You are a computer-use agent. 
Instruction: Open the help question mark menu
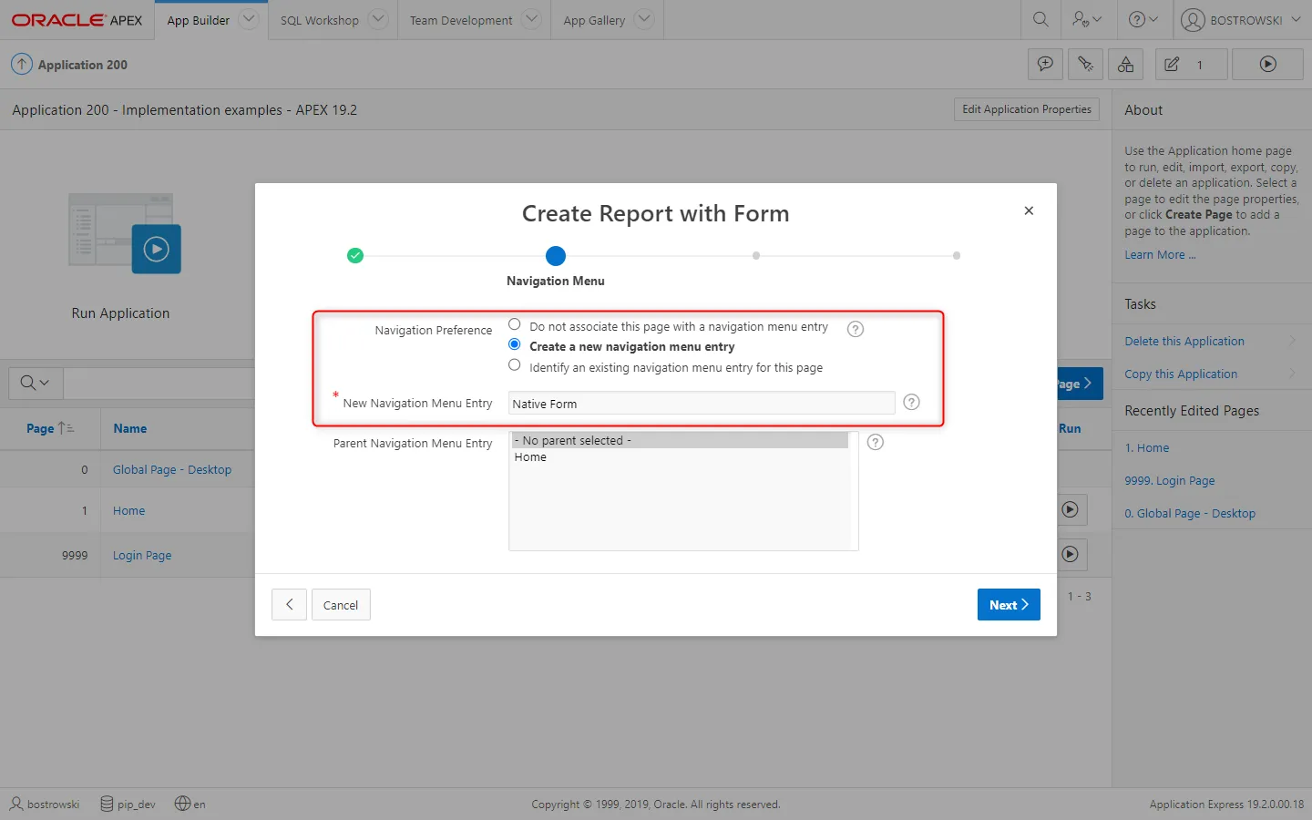coord(1143,19)
